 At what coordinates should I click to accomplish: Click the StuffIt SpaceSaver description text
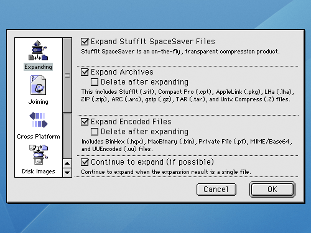point(180,52)
